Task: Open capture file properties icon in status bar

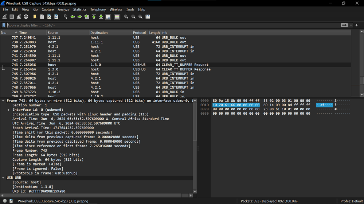Action: point(11,201)
